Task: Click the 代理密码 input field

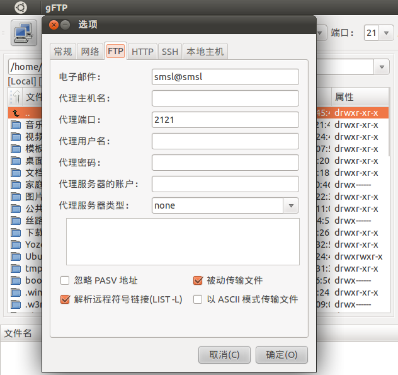Action: coord(225,163)
